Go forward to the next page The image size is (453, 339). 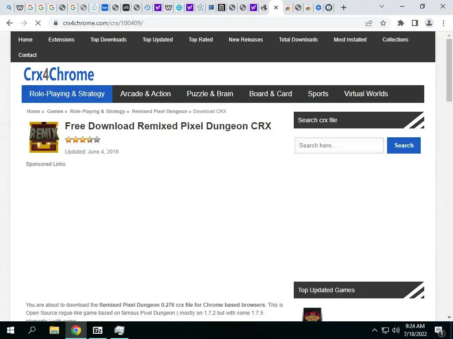[24, 23]
